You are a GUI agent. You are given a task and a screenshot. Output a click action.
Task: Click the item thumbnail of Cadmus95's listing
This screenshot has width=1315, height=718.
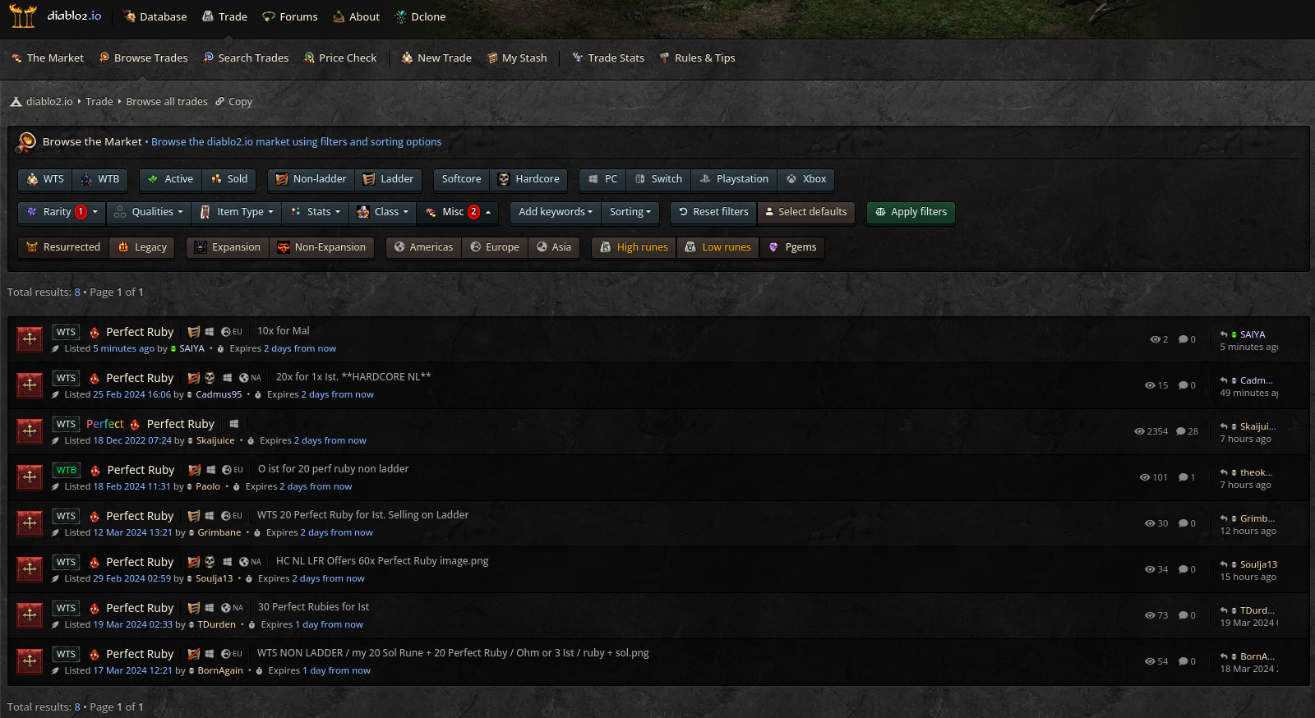(x=30, y=384)
